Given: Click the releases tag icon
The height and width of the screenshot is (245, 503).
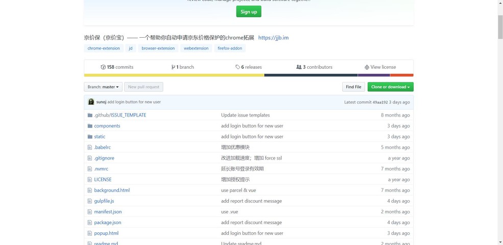Looking at the screenshot, I should coord(237,67).
